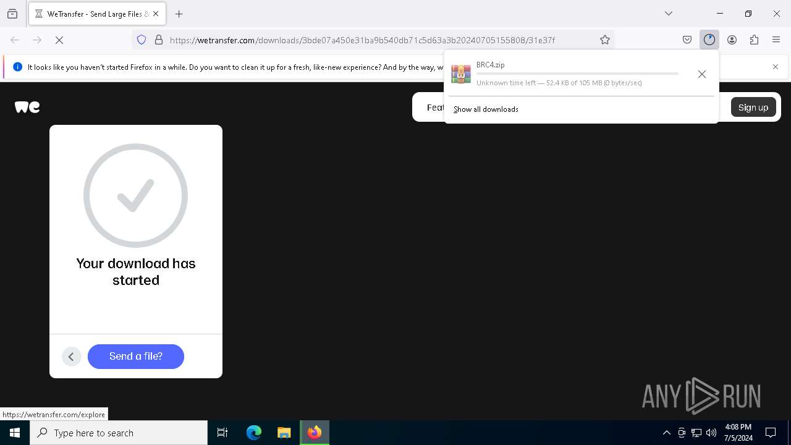
Task: Go forward one page arrow
Action: click(x=37, y=40)
